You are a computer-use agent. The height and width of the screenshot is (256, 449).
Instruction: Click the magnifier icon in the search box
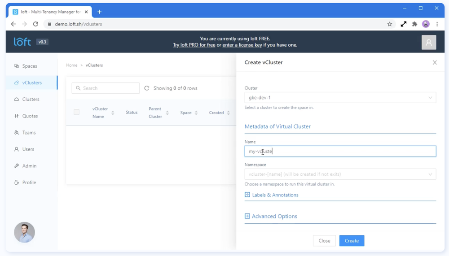coord(78,88)
